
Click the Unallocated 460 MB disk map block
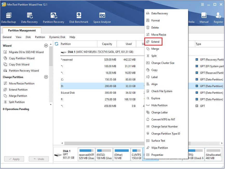point(213,154)
